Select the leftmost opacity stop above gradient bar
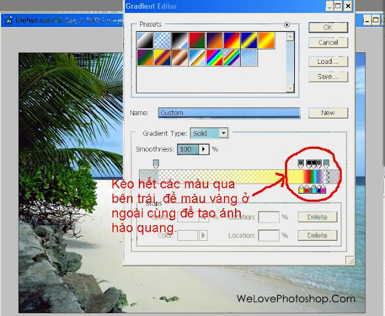This screenshot has height=316, width=385. pos(156,164)
